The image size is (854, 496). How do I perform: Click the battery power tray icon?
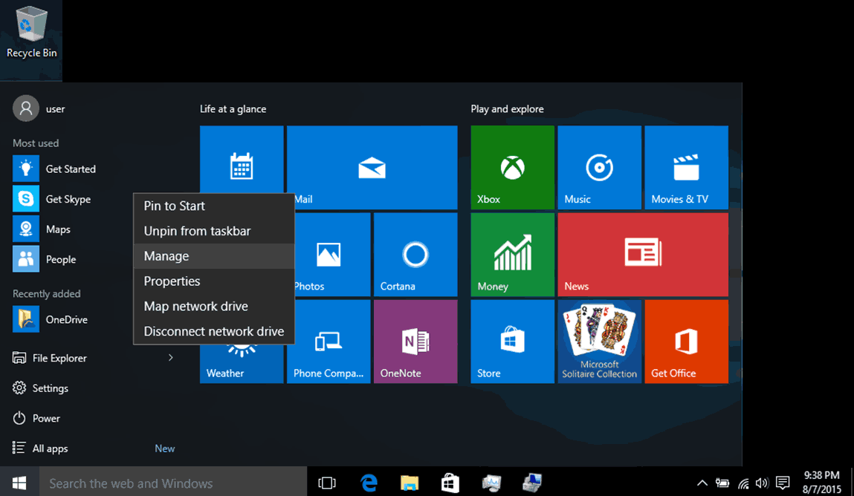tap(722, 483)
